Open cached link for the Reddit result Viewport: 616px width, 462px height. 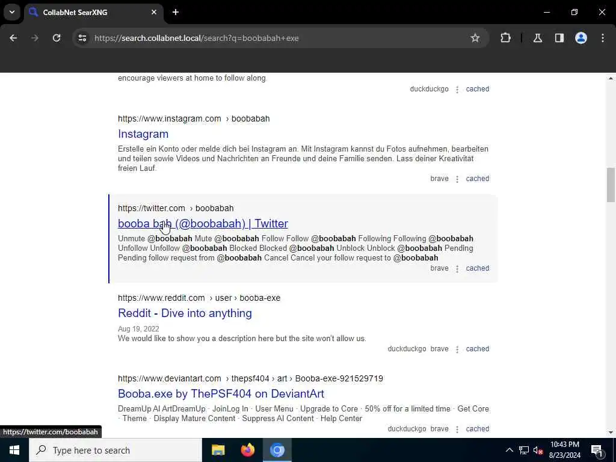point(477,349)
